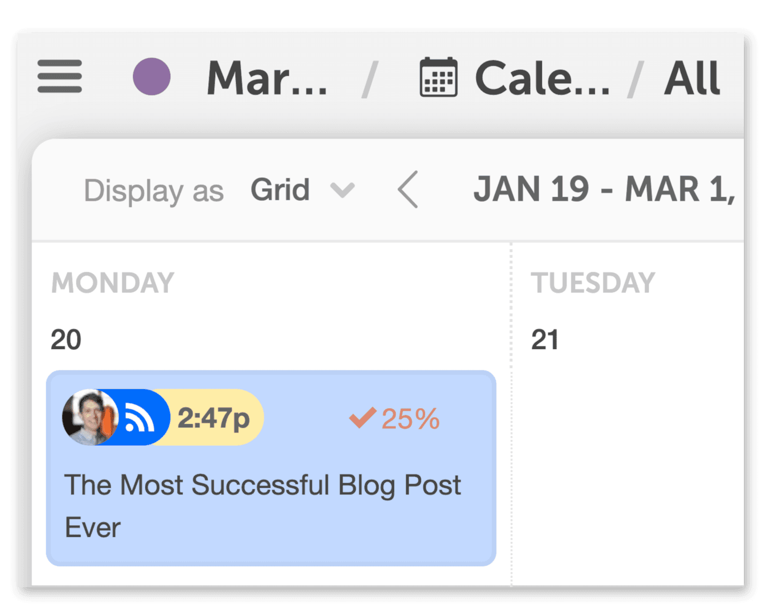762x616 pixels.
Task: Open The Most Successful Blog Post Ever
Action: [263, 506]
